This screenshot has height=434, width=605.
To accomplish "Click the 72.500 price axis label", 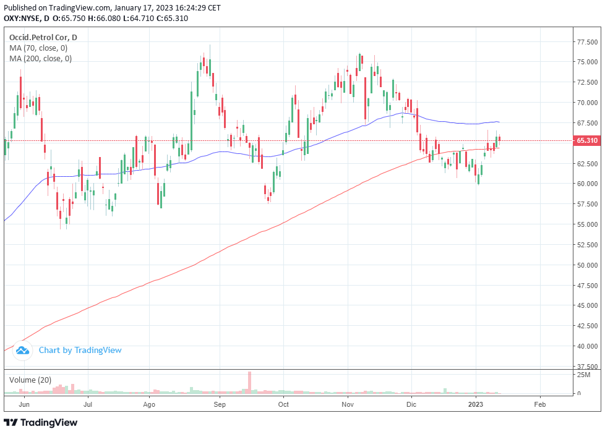I will tap(587, 82).
